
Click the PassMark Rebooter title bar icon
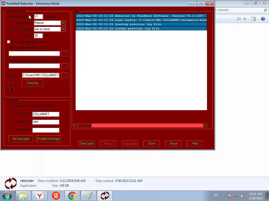point(3,3)
